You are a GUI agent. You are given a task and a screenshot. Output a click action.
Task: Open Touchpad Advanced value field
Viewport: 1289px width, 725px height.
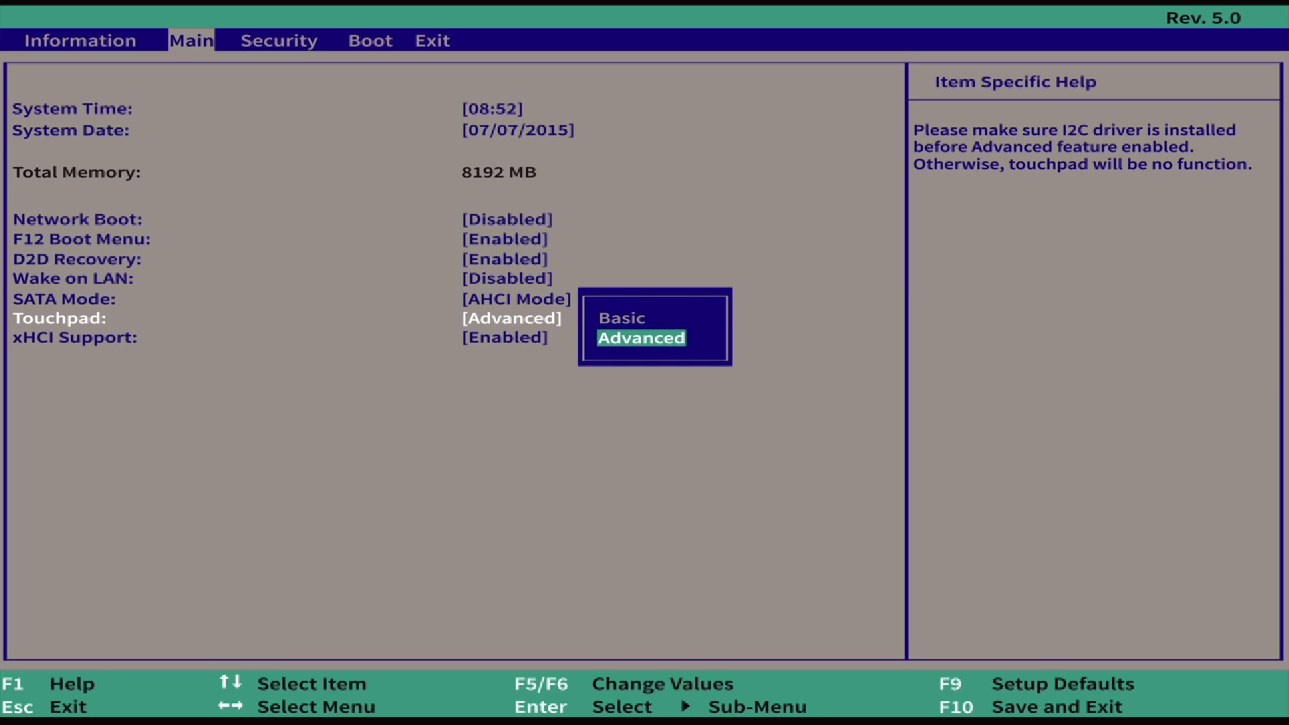click(x=511, y=318)
